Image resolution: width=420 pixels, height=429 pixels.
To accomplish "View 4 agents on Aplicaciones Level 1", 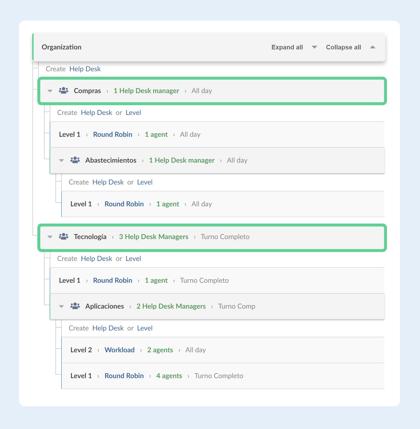I will point(169,376).
